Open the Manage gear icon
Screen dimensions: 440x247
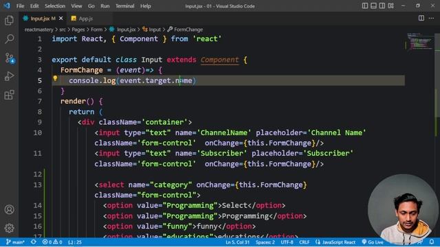point(9,228)
